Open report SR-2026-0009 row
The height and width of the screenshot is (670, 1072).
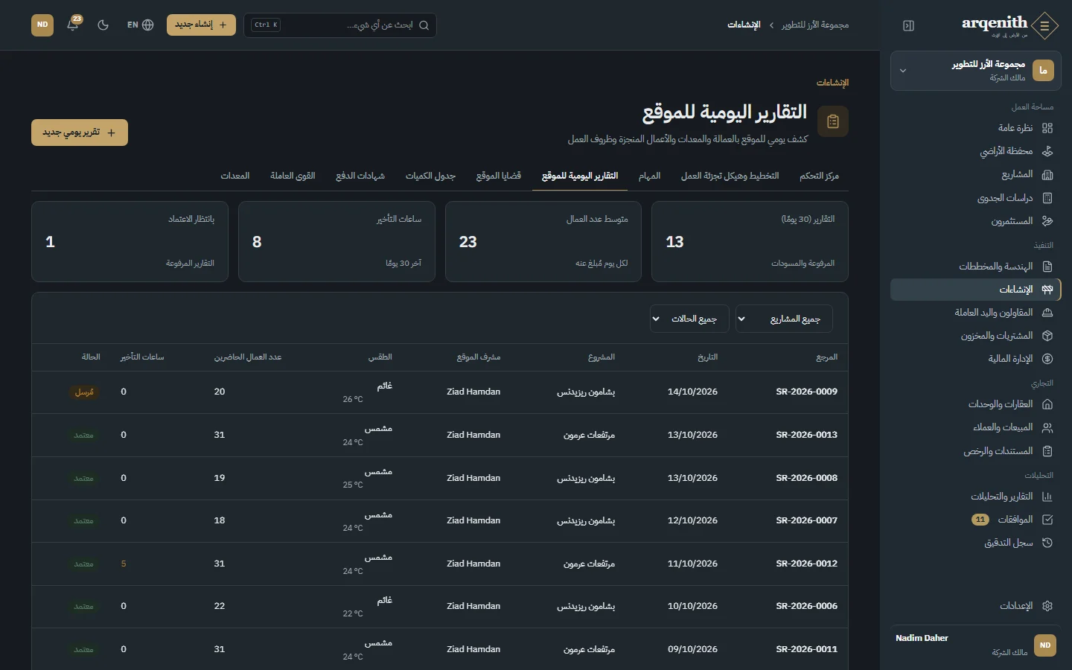[440, 392]
